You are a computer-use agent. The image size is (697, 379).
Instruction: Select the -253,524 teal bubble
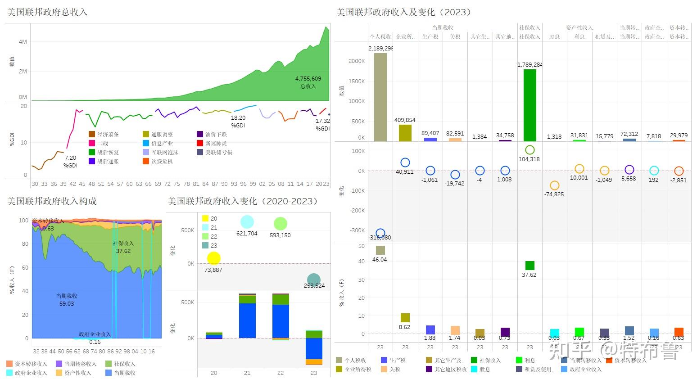313,280
